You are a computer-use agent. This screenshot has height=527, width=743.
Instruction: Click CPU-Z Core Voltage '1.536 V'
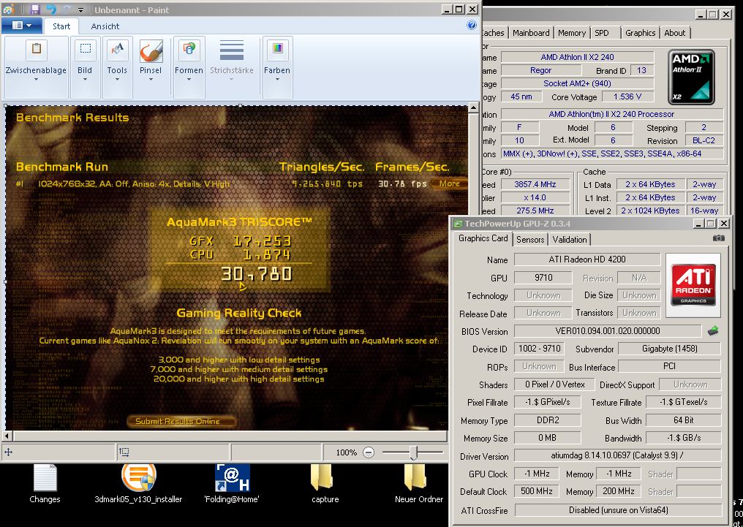click(627, 96)
